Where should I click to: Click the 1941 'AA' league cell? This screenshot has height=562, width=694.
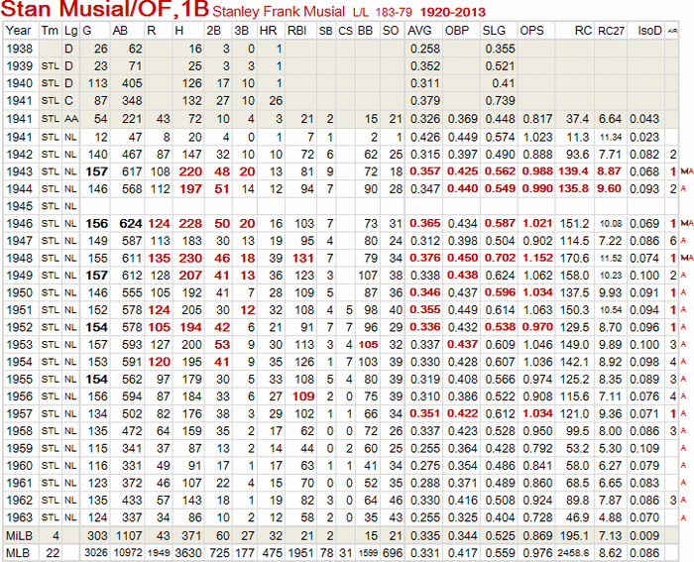pyautogui.click(x=71, y=119)
